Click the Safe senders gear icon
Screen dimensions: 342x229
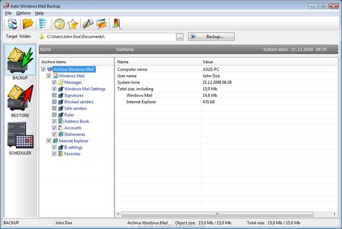(x=61, y=108)
